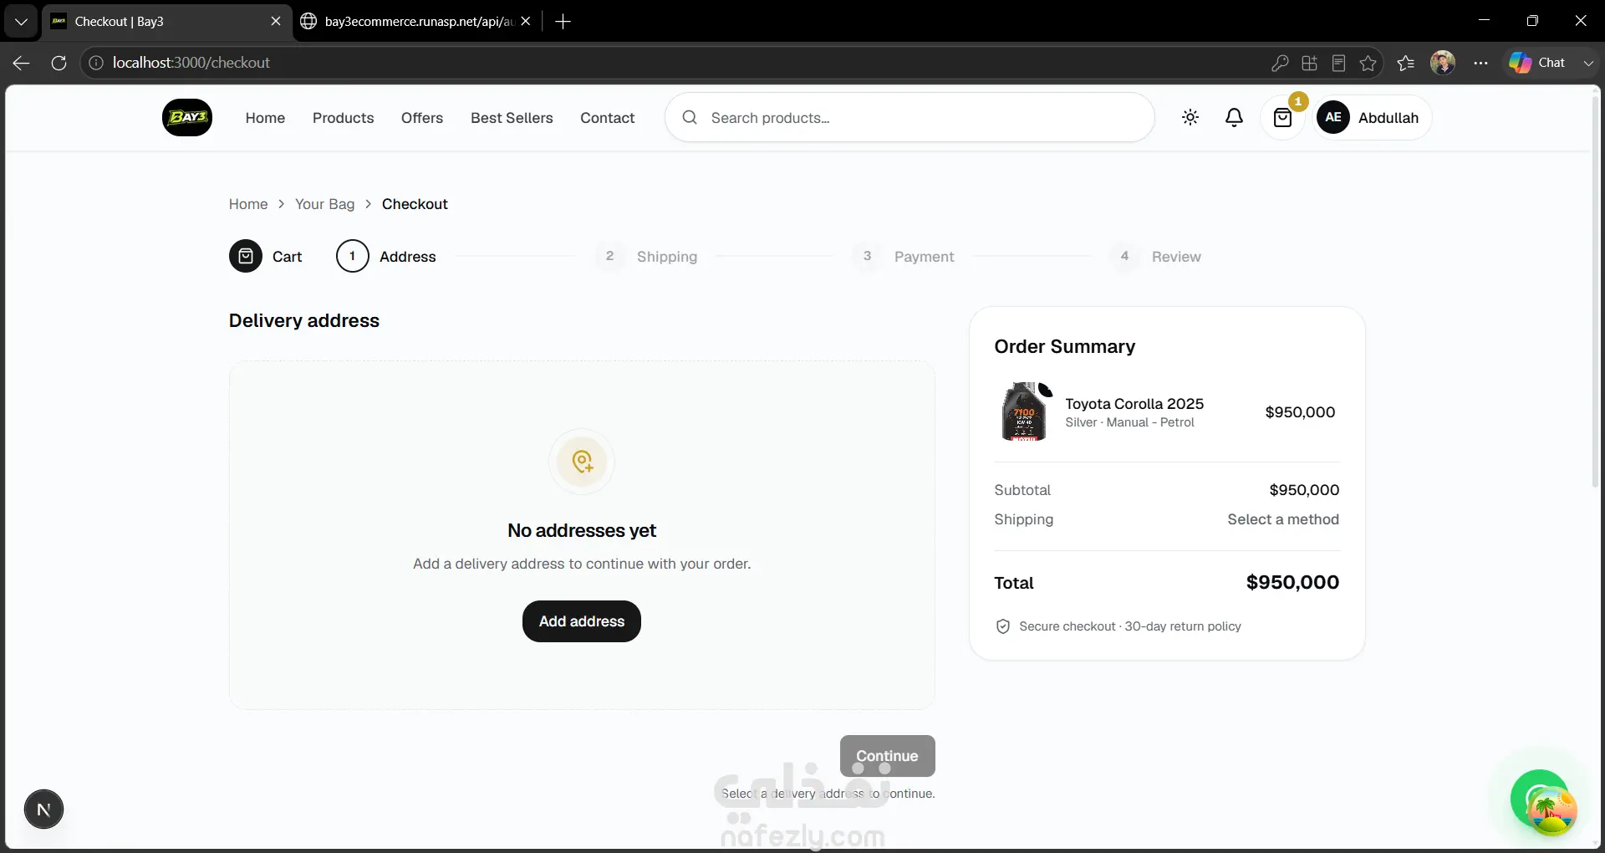The image size is (1605, 853).
Task: Click the Cart step bag icon
Action: (246, 256)
